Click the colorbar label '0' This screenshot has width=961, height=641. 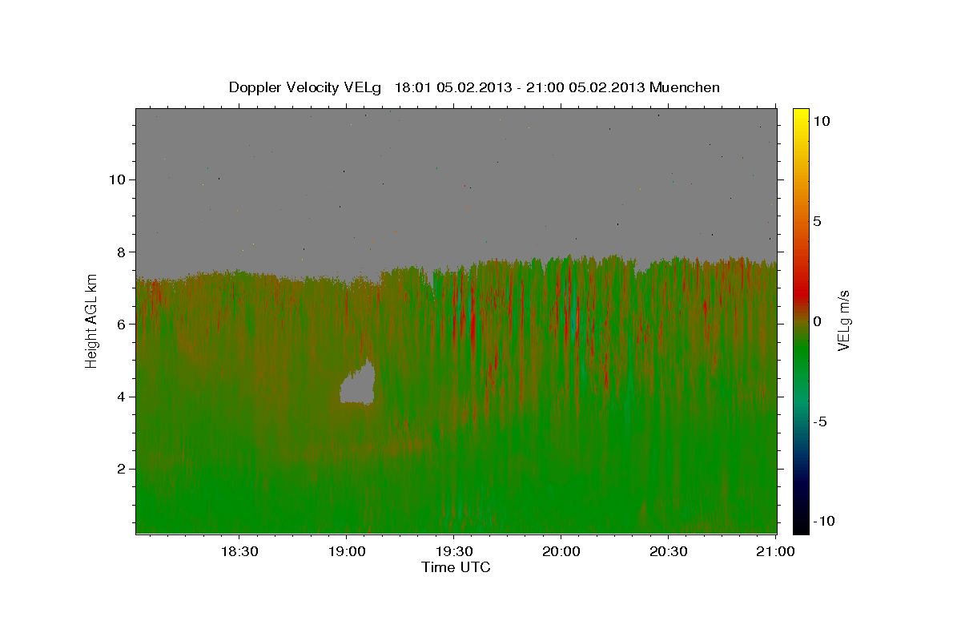(x=817, y=321)
